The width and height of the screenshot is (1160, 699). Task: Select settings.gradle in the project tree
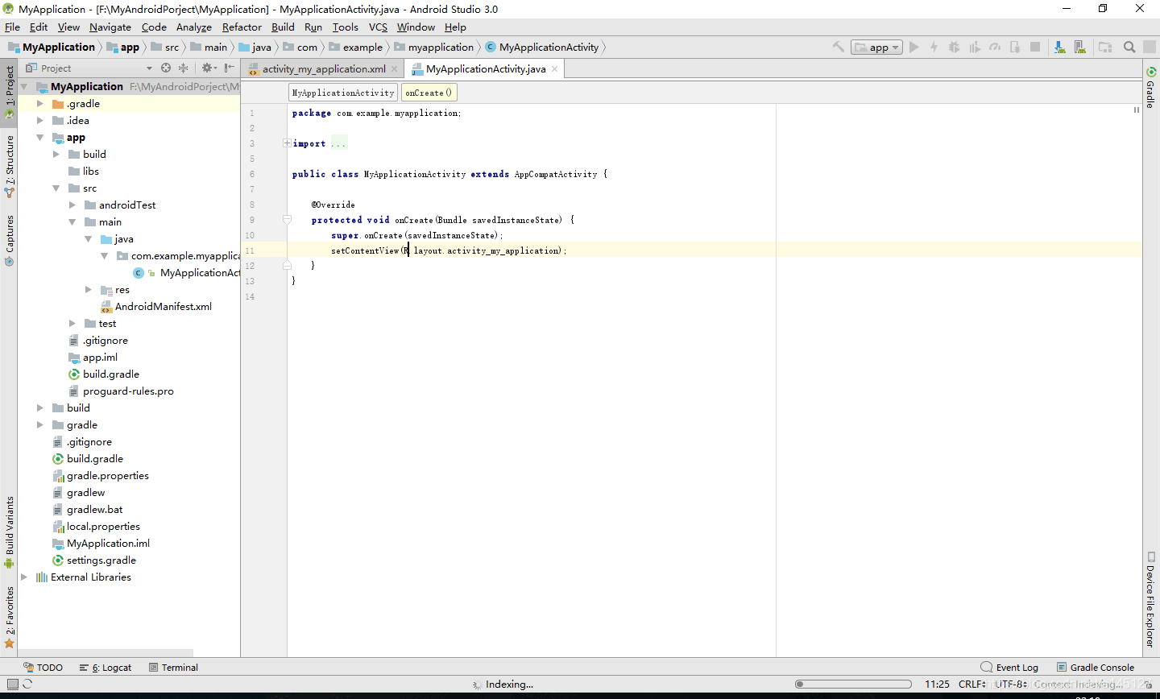94,560
